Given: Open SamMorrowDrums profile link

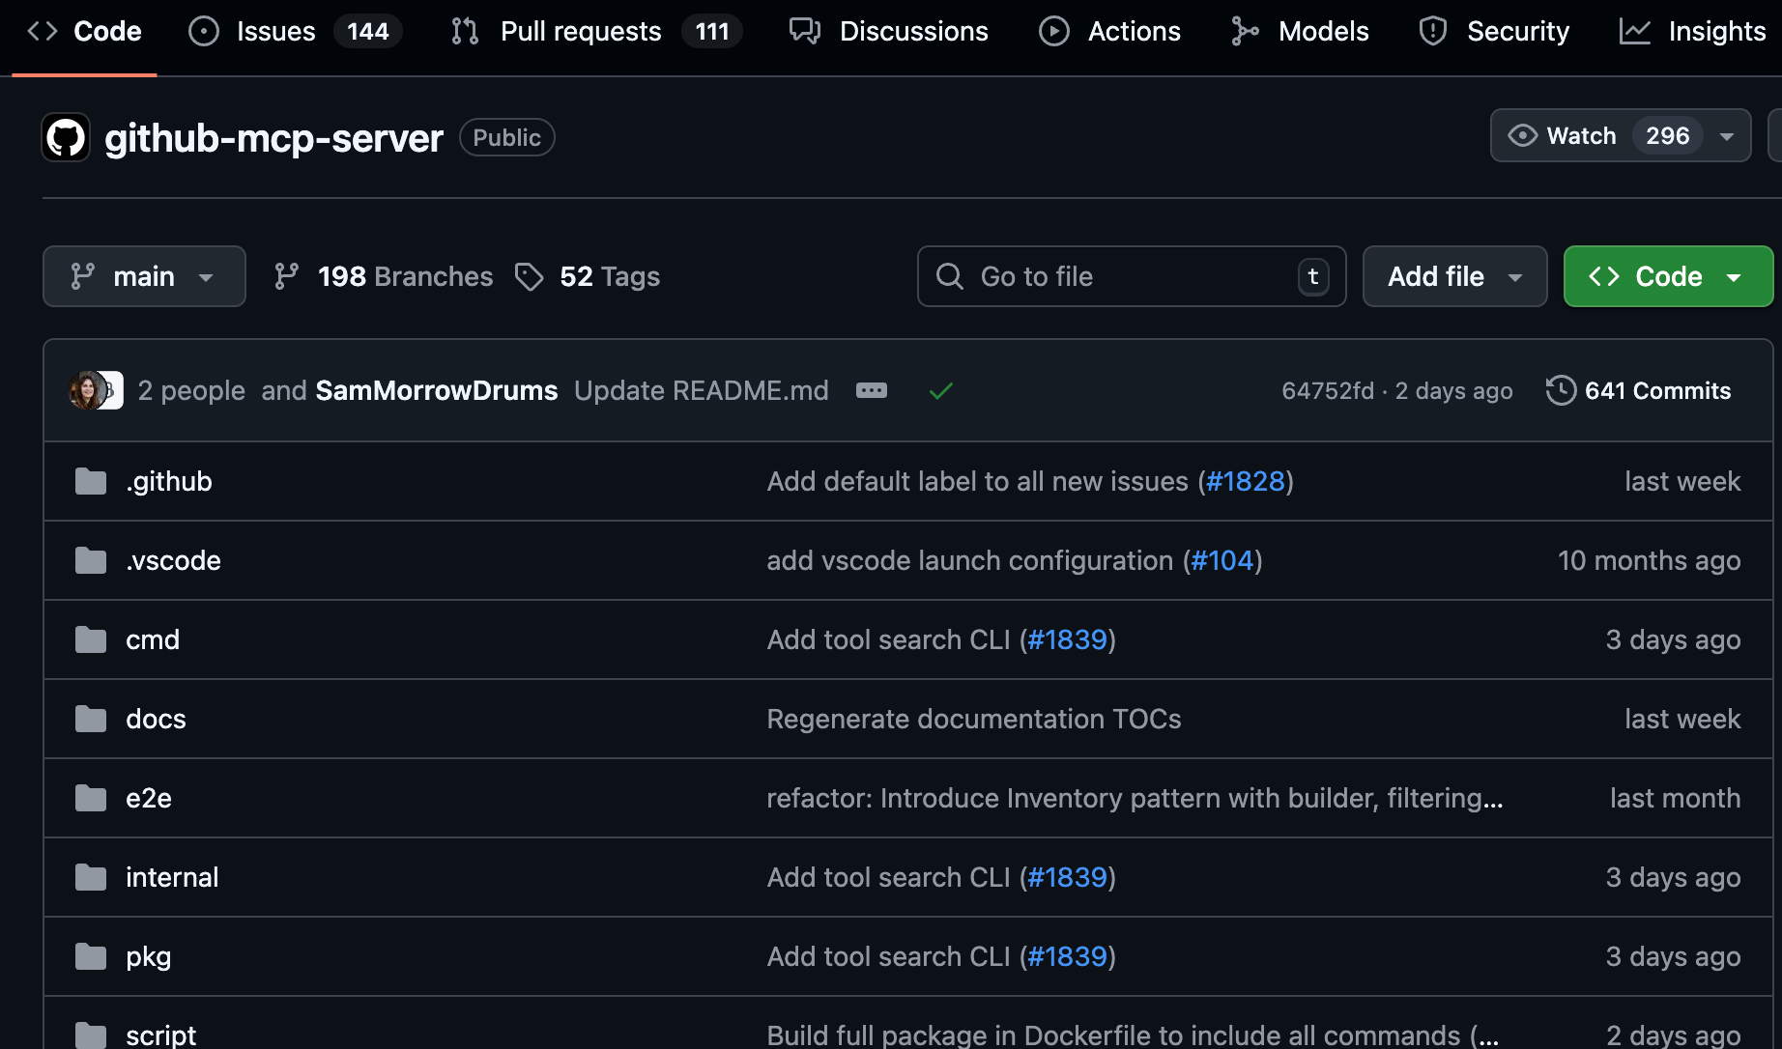Looking at the screenshot, I should pos(437,390).
